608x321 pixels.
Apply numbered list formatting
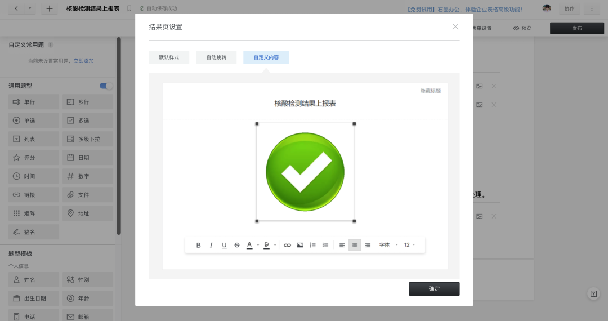312,245
